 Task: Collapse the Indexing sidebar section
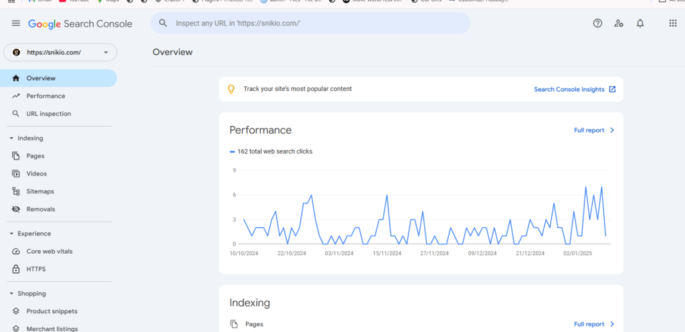coord(11,139)
